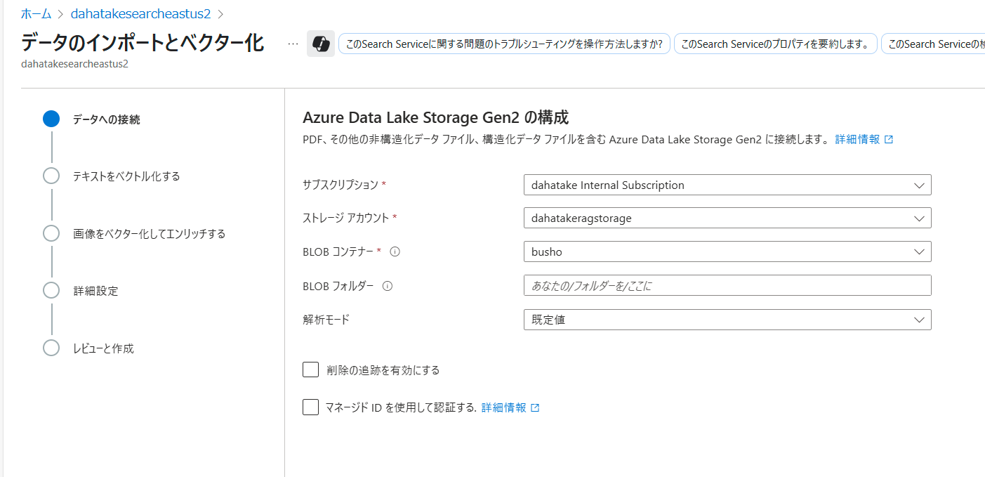Click the レビューと作成 step circle
985x477 pixels.
pos(51,348)
